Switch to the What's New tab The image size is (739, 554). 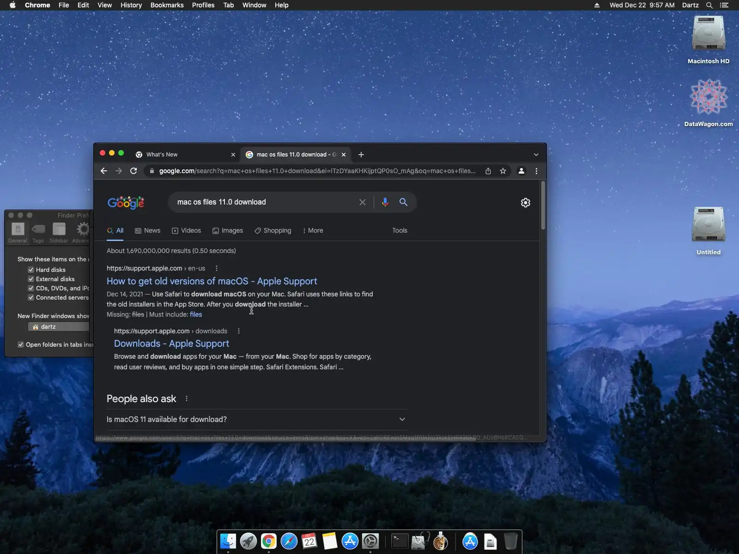(185, 155)
